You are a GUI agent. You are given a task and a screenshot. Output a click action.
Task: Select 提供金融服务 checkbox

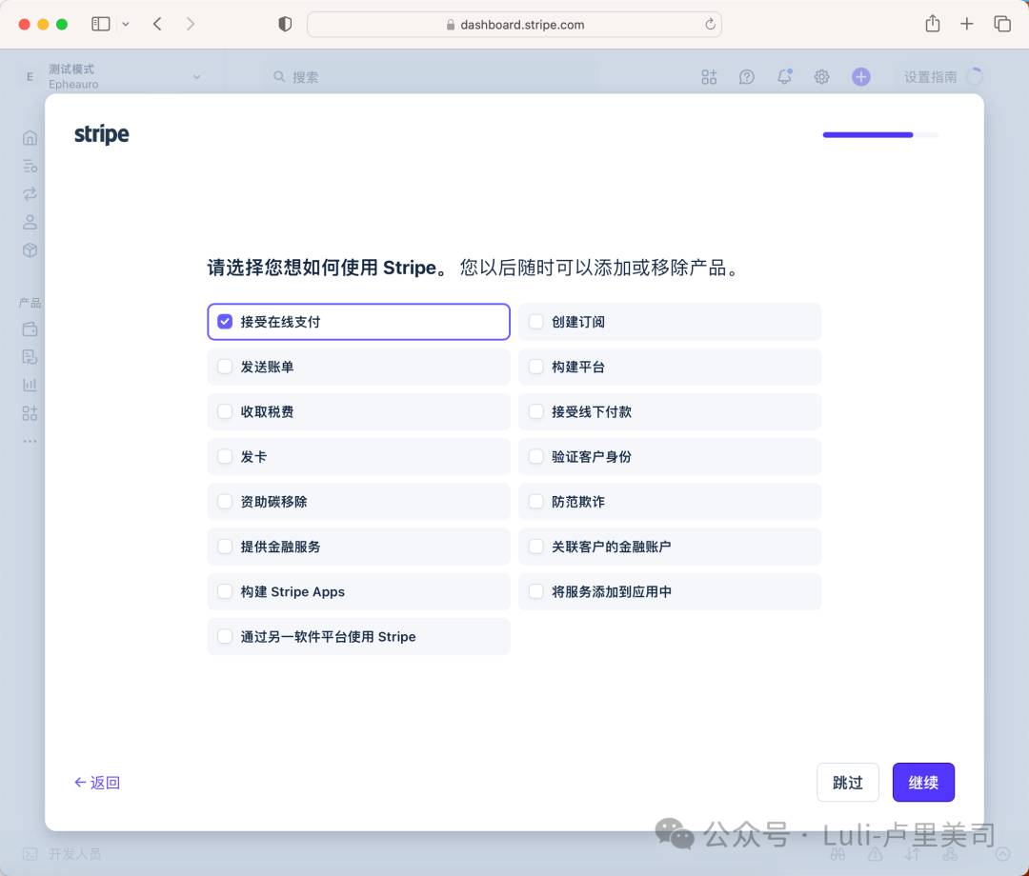click(x=225, y=547)
